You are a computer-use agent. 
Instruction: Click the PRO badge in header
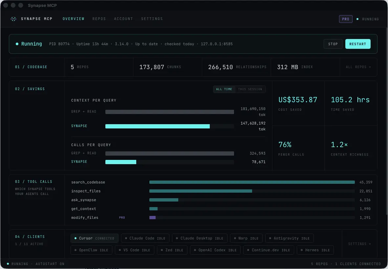pyautogui.click(x=346, y=19)
